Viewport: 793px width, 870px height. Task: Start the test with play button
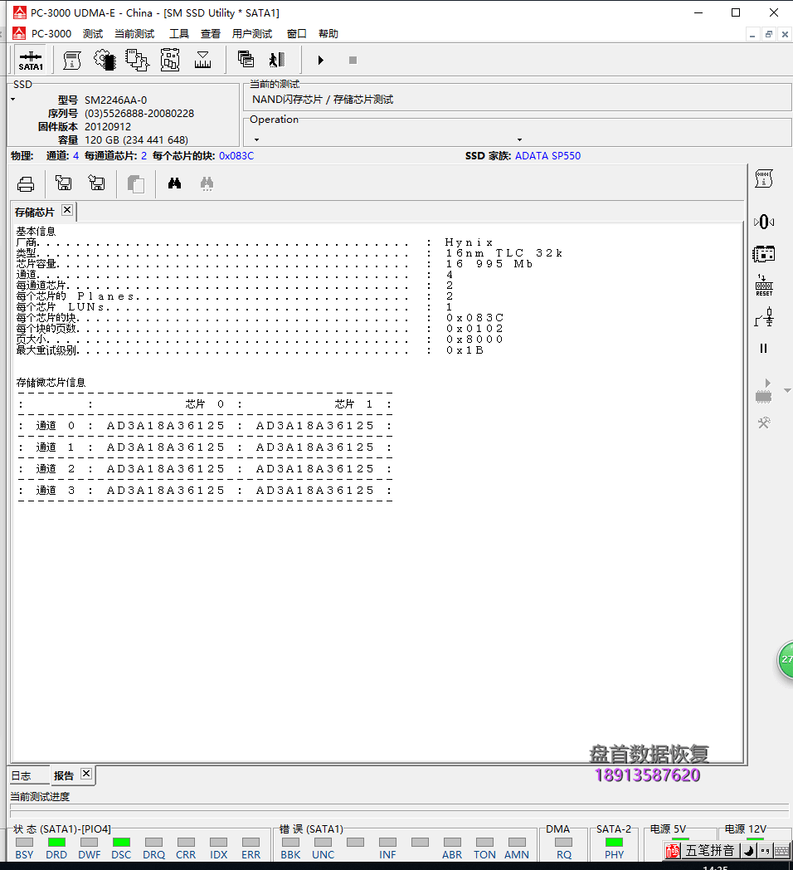tap(320, 60)
